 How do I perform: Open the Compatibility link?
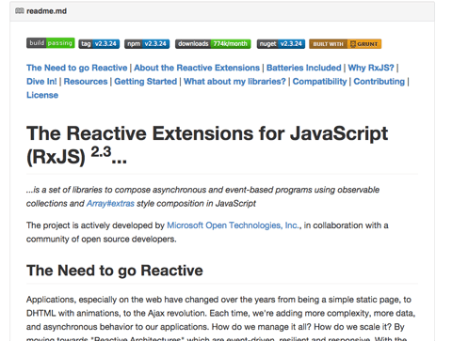point(320,82)
